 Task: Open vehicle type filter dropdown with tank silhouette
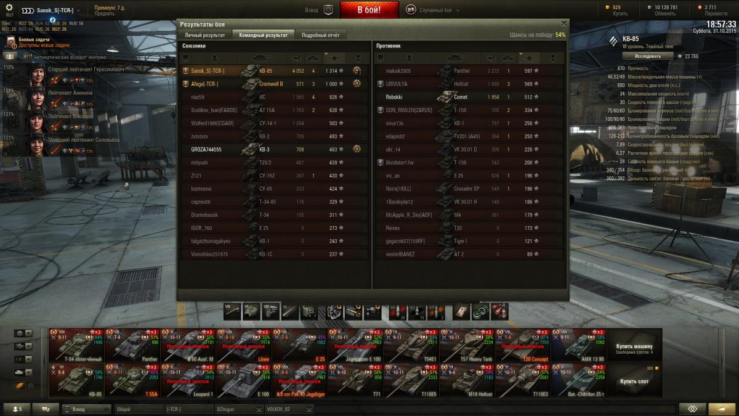23,372
